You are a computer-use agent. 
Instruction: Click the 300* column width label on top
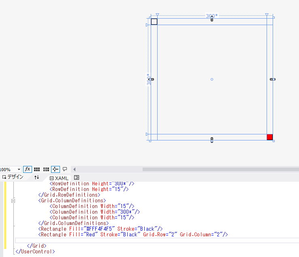pyautogui.click(x=211, y=16)
